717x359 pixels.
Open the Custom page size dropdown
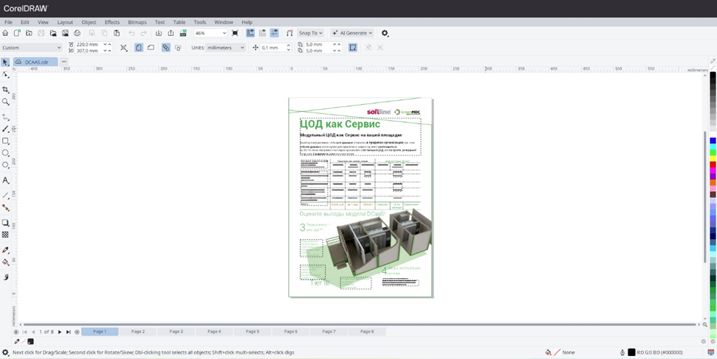coord(31,48)
